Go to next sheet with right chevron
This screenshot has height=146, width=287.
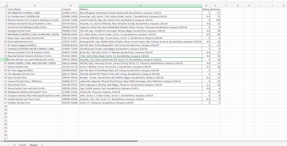tap(9, 145)
